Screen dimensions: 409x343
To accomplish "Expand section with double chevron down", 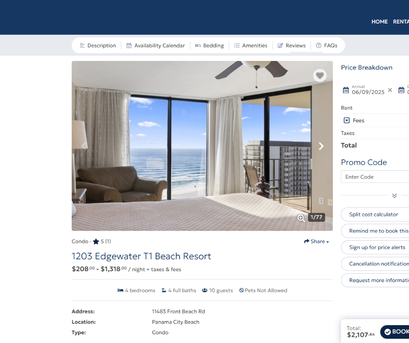I will [394, 196].
